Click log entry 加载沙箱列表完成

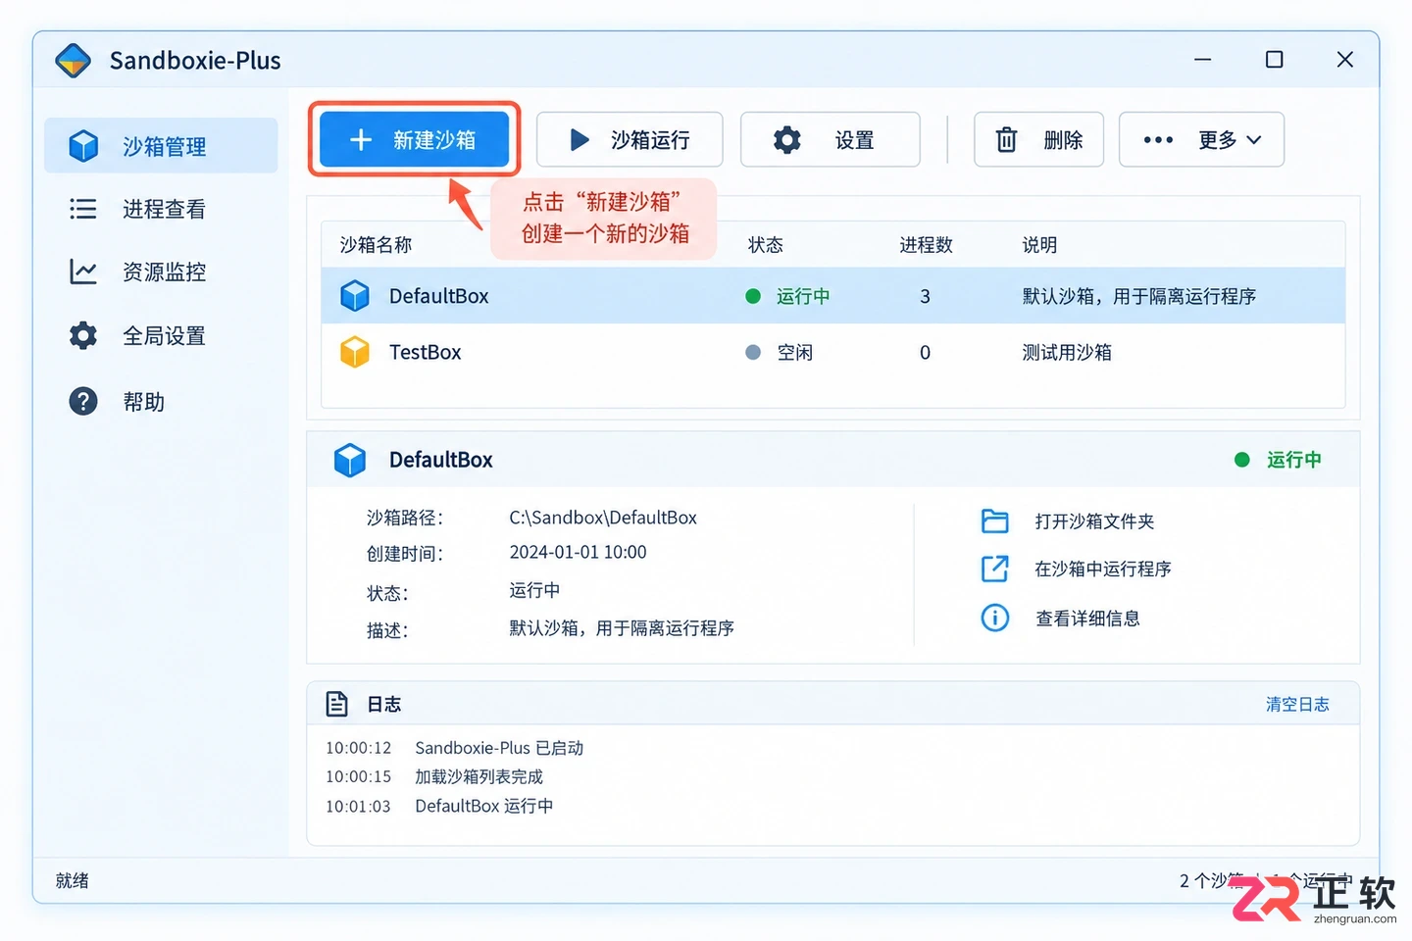point(479,776)
